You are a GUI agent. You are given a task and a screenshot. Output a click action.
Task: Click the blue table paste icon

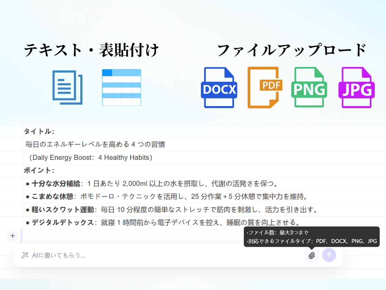pyautogui.click(x=121, y=87)
